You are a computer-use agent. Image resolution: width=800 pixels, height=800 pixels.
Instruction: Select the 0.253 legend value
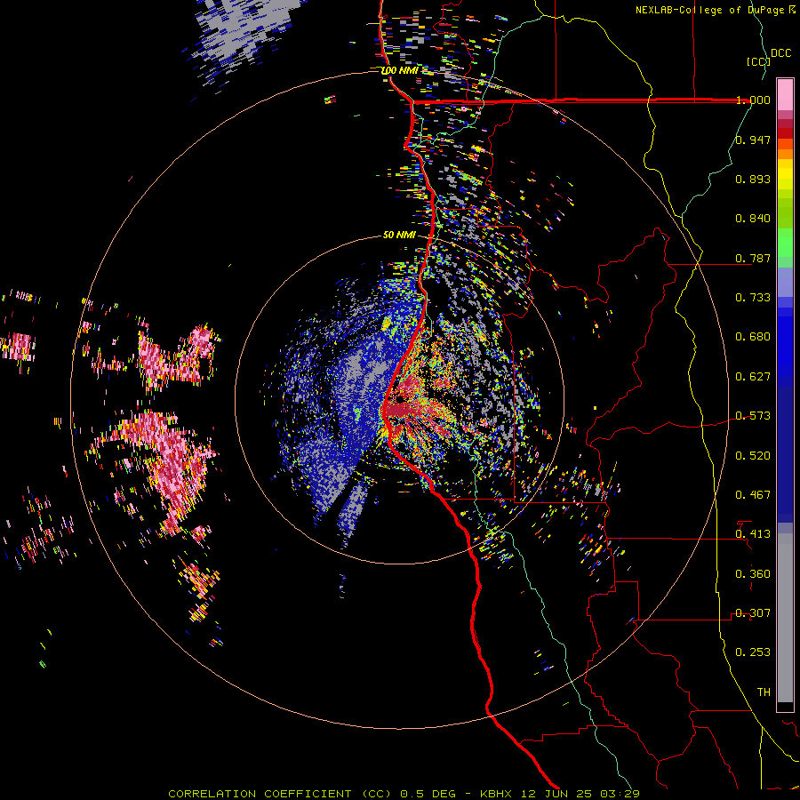pos(753,652)
